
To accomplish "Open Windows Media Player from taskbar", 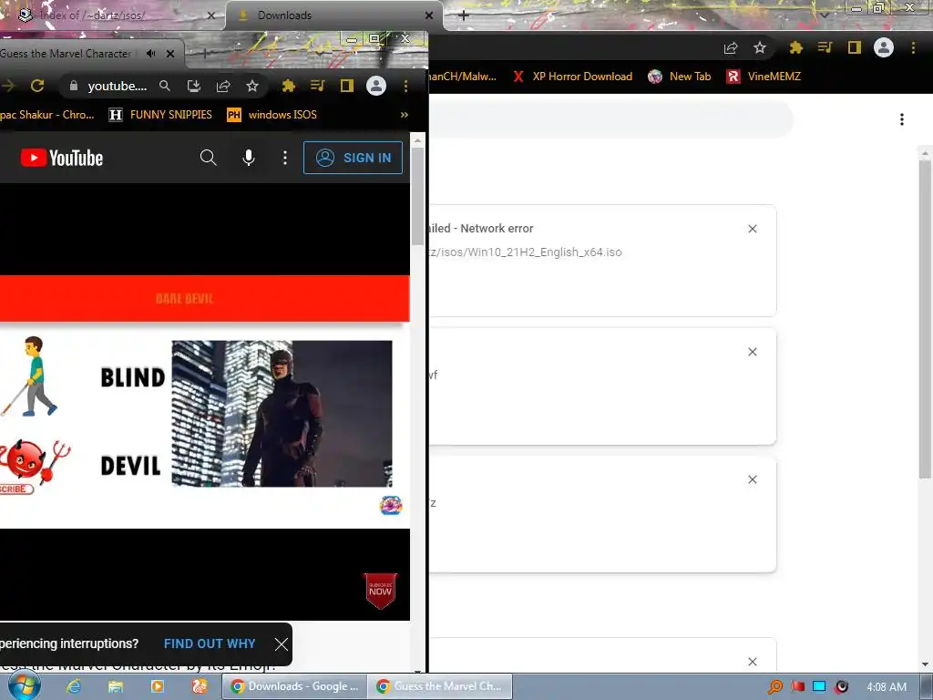I will [x=158, y=687].
